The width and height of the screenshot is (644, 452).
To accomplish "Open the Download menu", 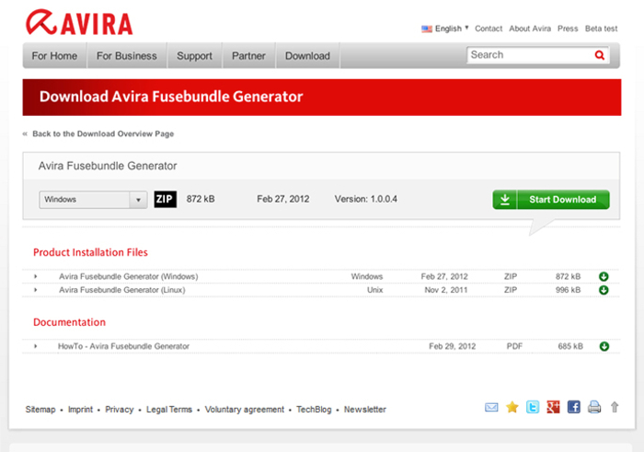I will [x=307, y=56].
